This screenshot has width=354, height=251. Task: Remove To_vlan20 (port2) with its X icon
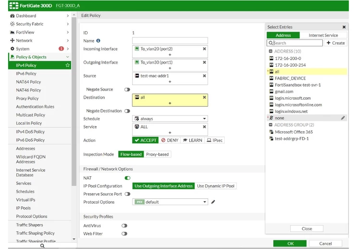pyautogui.click(x=204, y=49)
